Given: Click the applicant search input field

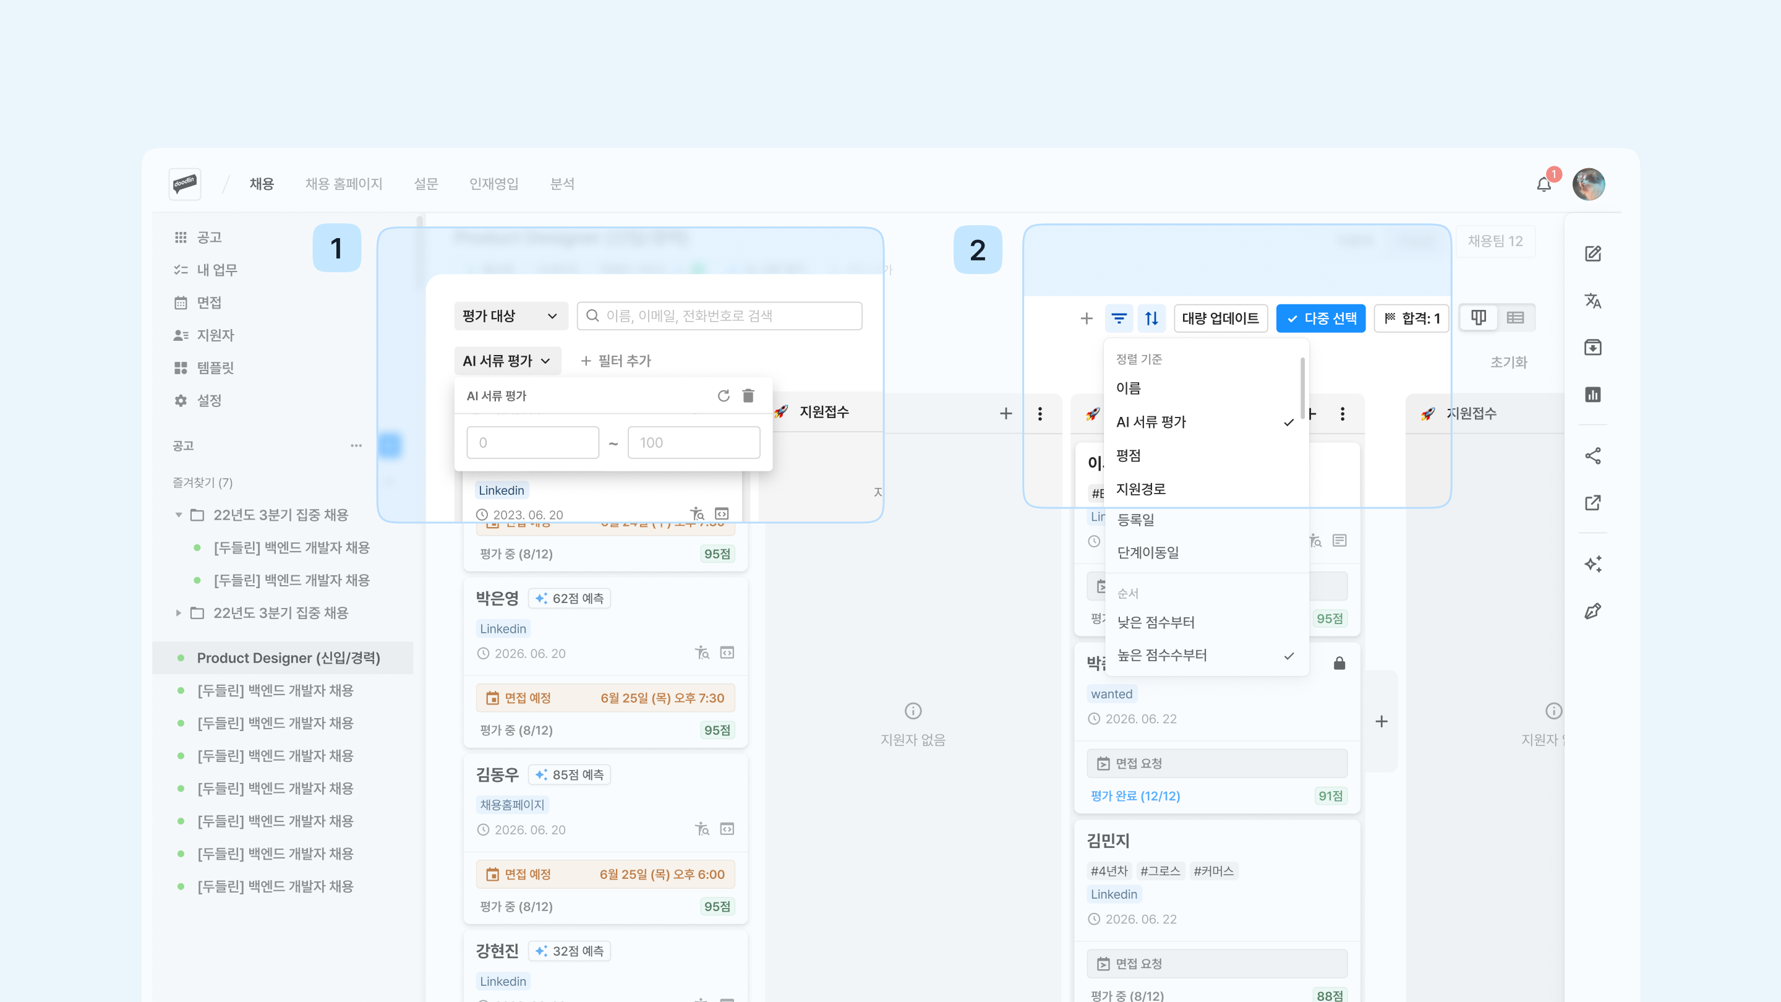Looking at the screenshot, I should [720, 316].
